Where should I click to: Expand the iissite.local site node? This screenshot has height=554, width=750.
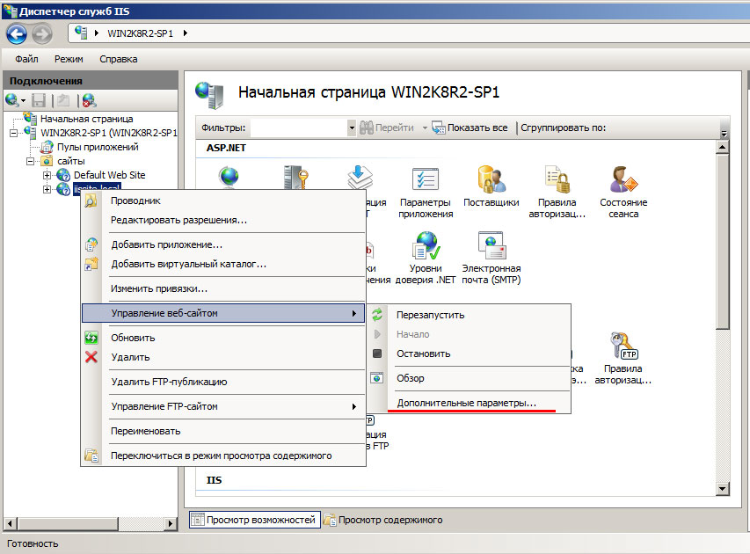pyautogui.click(x=47, y=189)
